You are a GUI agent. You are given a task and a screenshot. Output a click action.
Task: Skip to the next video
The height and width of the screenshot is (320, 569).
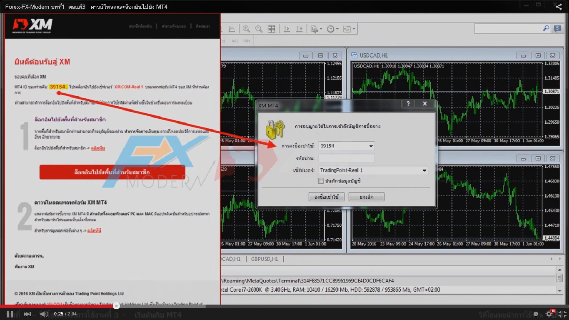[27, 314]
